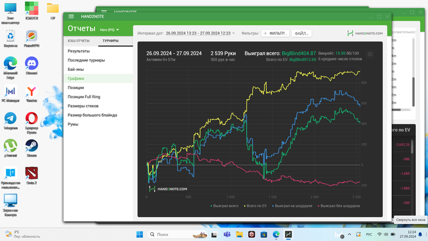Image resolution: width=428 pixels, height=241 pixels.
Task: Click the Hand2Note.com logo at top right
Action: click(x=365, y=33)
